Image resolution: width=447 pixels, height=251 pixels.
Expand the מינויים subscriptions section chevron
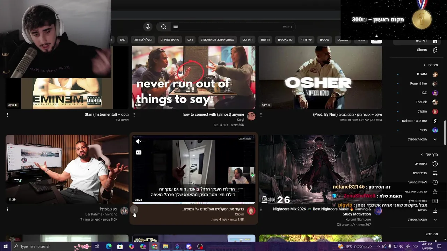coord(425,65)
